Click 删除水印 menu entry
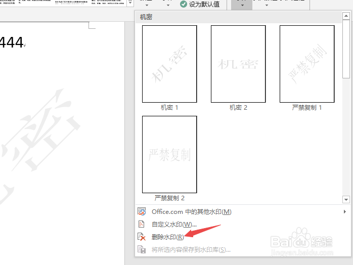This screenshot has width=353, height=265. 242,237
